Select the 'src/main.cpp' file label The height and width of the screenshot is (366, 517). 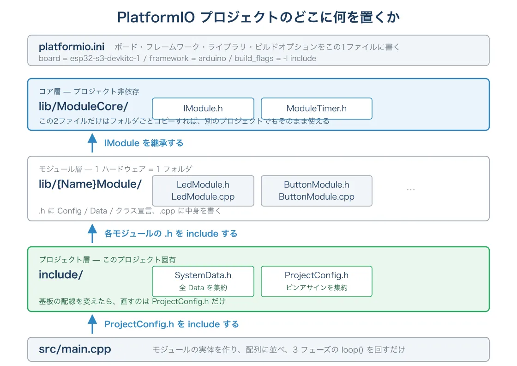pyautogui.click(x=75, y=349)
